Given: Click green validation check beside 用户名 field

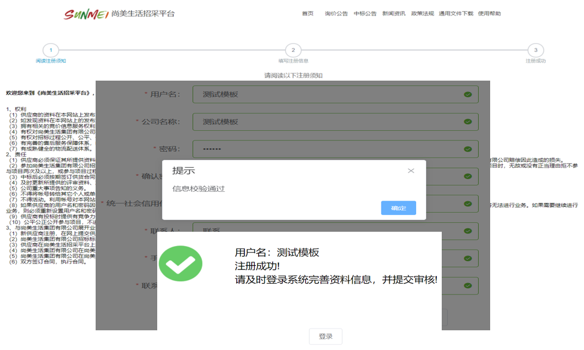Looking at the screenshot, I should point(468,94).
